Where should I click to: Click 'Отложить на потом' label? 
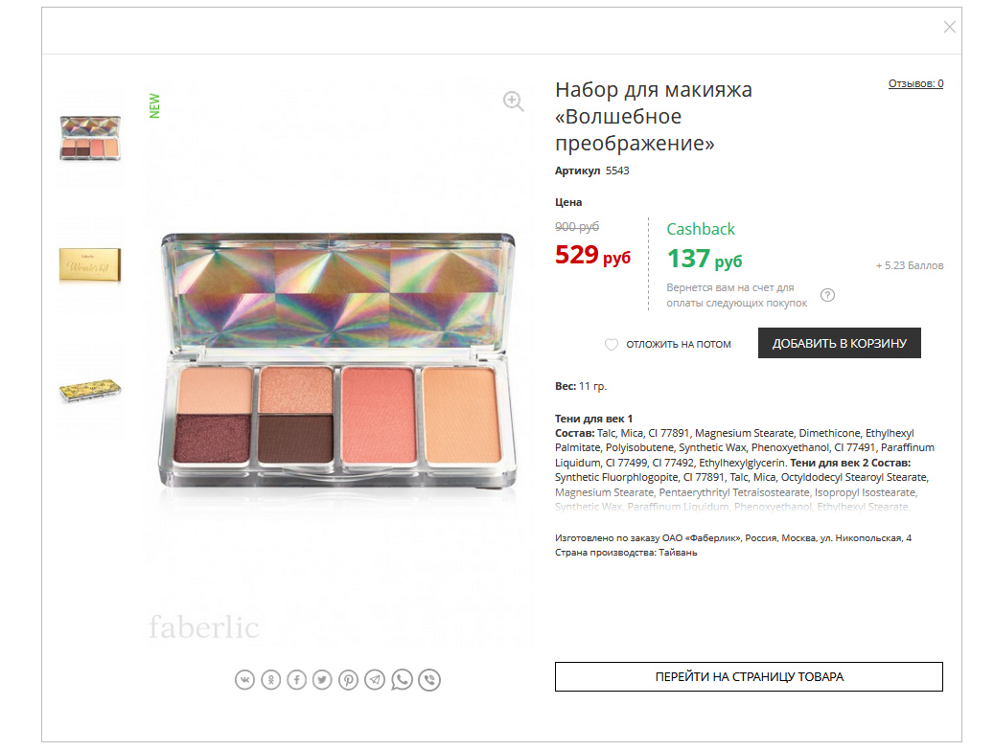tap(679, 344)
